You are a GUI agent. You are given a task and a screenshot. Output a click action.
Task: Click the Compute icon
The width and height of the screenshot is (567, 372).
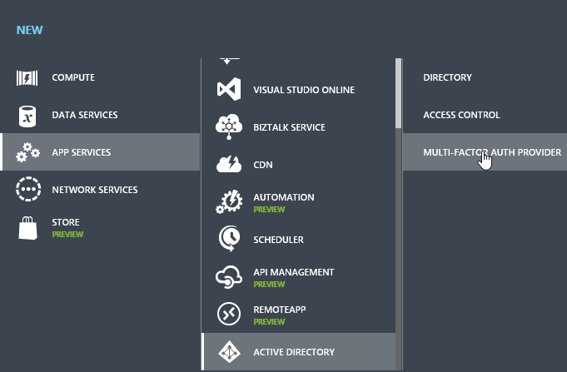coord(28,77)
